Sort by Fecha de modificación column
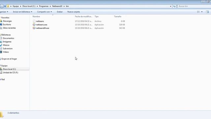The height and width of the screenshot is (119, 211). pos(83,17)
